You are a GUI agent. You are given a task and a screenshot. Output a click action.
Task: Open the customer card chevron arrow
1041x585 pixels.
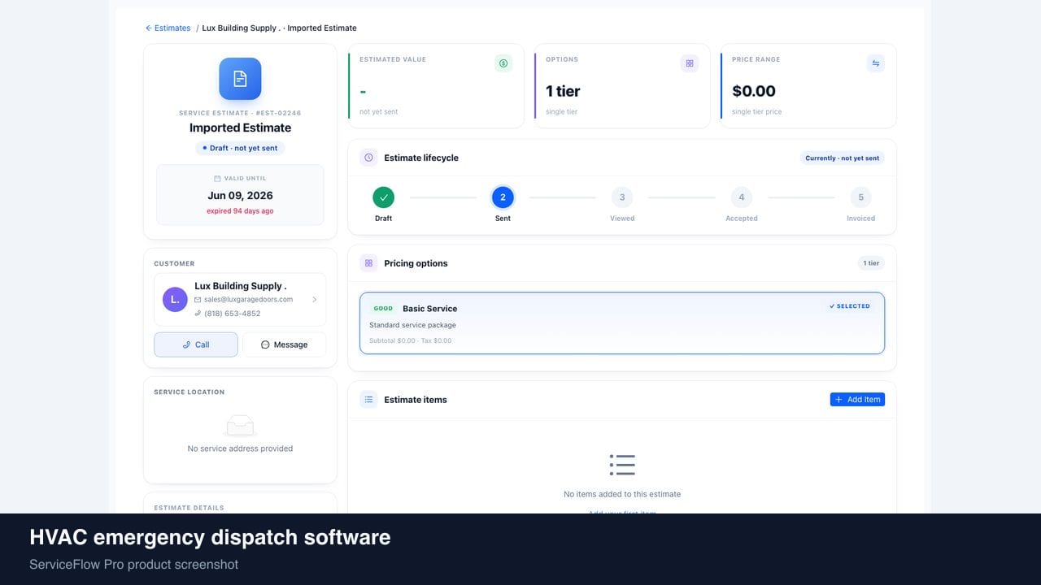315,300
